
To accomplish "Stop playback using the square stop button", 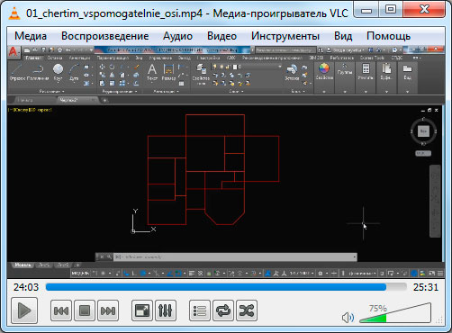I will (x=85, y=310).
